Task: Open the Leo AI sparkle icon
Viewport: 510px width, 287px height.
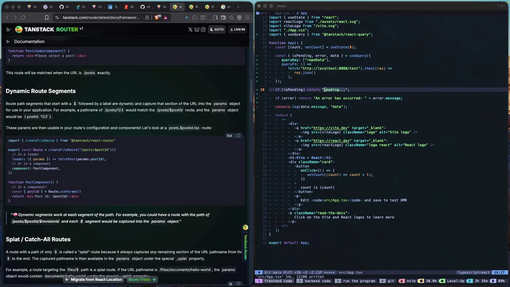Action: [x=231, y=18]
